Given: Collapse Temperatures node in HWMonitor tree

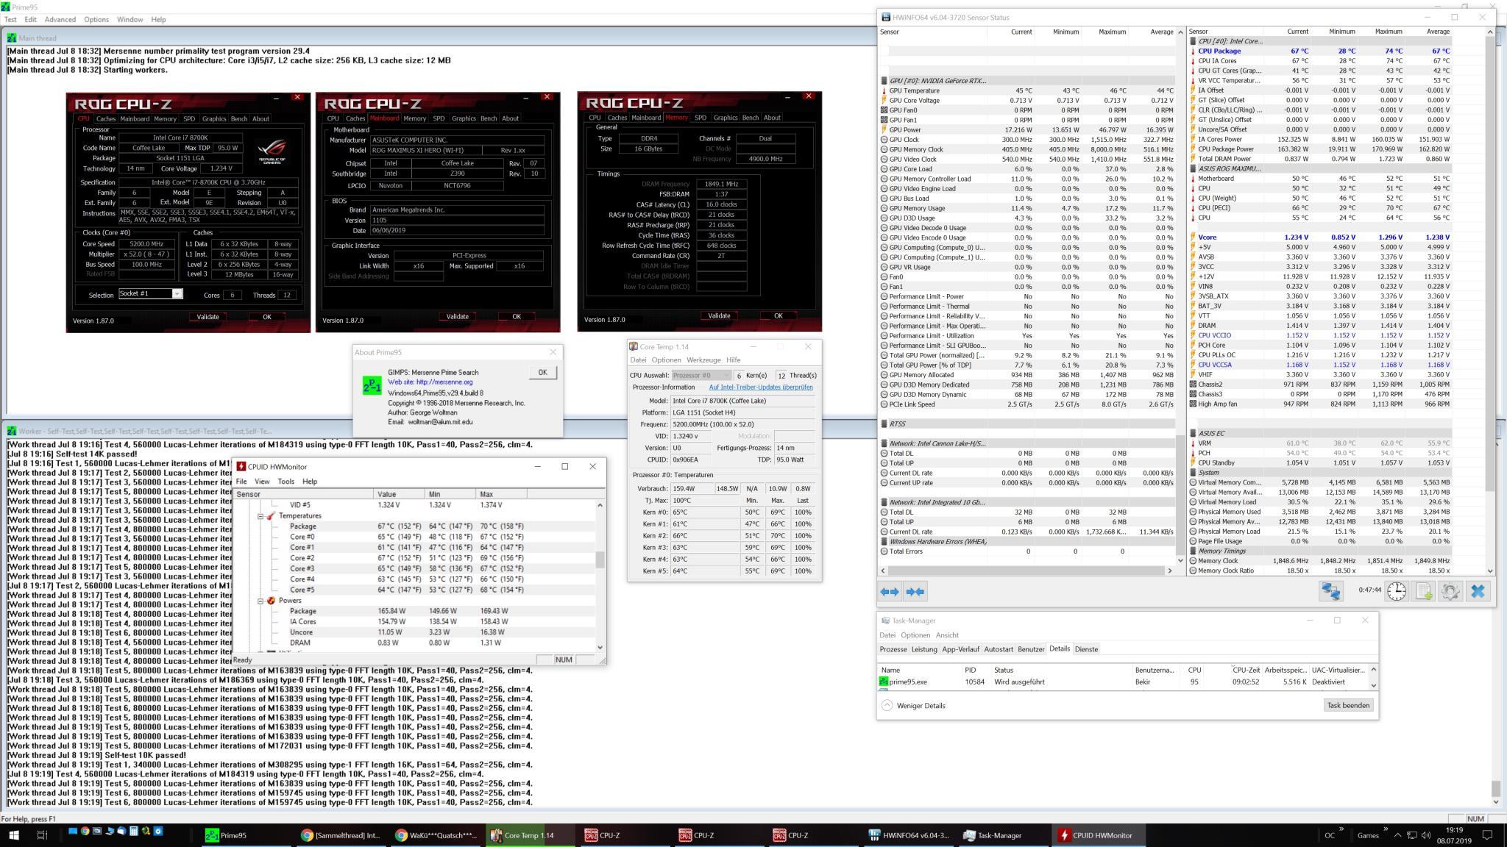Looking at the screenshot, I should pos(260,516).
